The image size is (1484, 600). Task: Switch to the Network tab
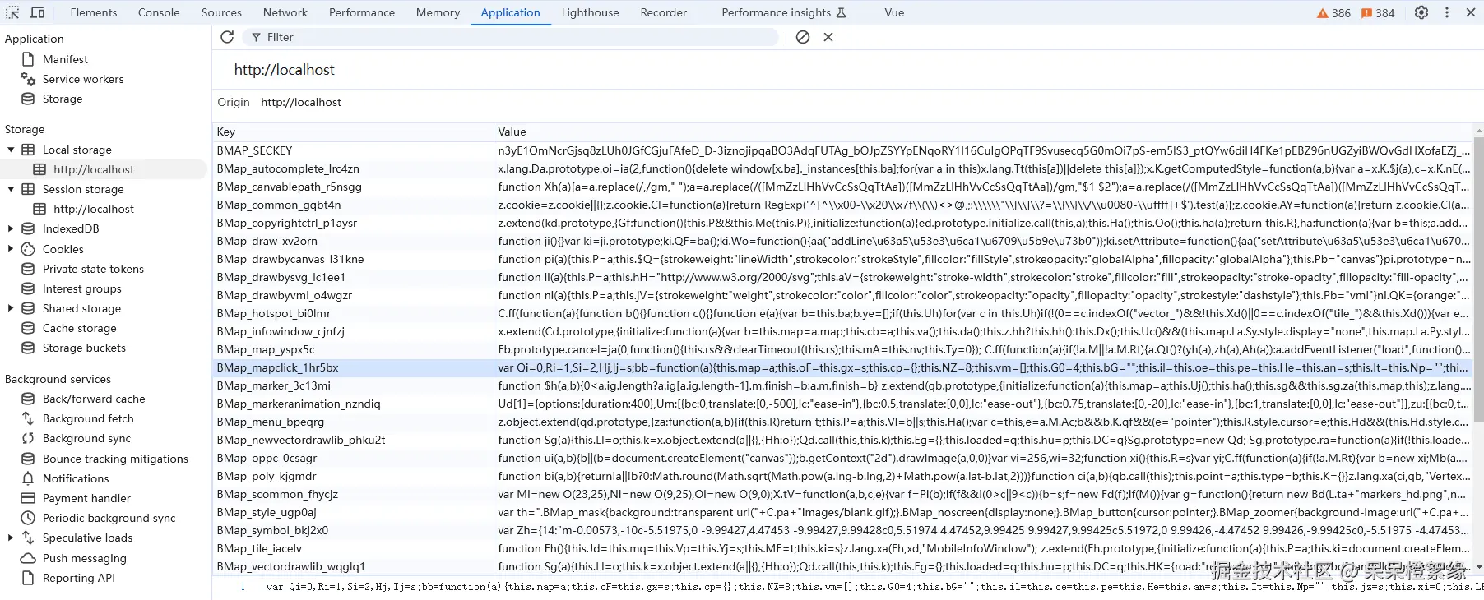285,12
